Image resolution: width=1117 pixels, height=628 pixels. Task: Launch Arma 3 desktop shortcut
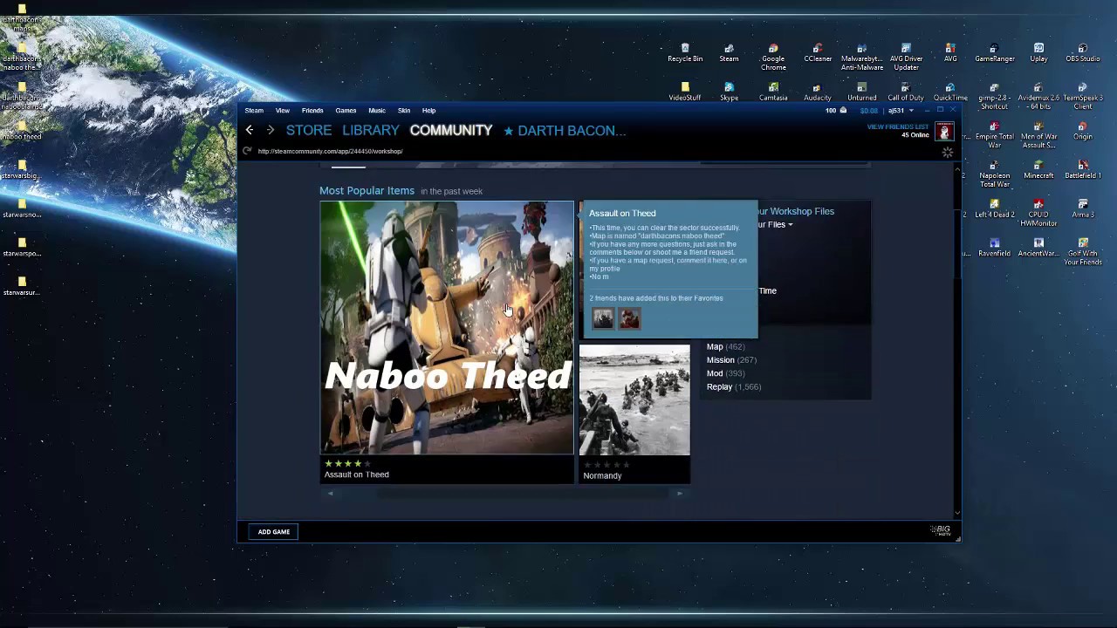(x=1083, y=208)
